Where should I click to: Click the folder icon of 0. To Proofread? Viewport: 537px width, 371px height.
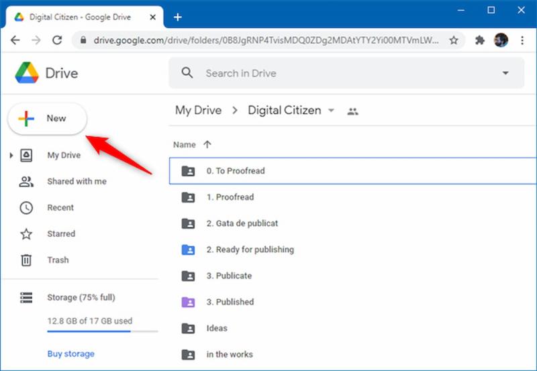(188, 171)
